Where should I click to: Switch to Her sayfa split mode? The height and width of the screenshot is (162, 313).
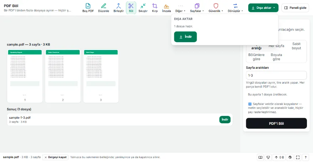[x=276, y=46]
